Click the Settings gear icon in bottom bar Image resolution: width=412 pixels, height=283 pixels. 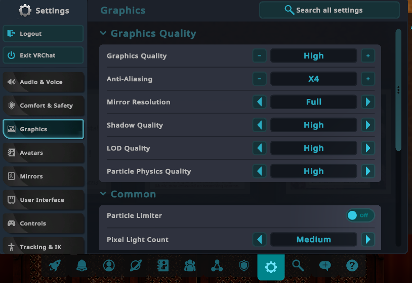(271, 267)
